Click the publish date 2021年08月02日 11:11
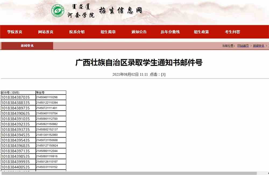Screen dimensions: 269x175 (x=130, y=74)
